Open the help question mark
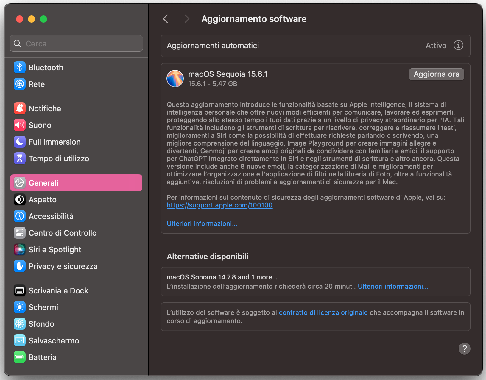The height and width of the screenshot is (380, 486). [464, 349]
